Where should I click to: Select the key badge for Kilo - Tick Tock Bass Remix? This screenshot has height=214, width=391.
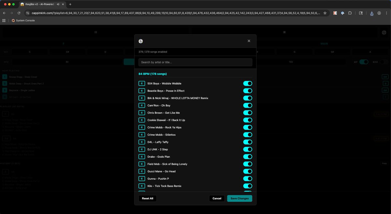[142, 186]
